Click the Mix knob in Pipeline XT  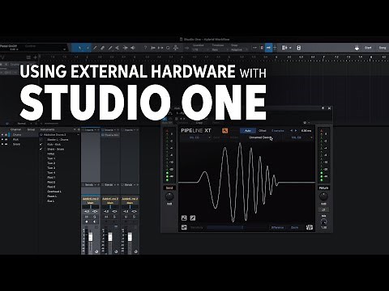(323, 221)
